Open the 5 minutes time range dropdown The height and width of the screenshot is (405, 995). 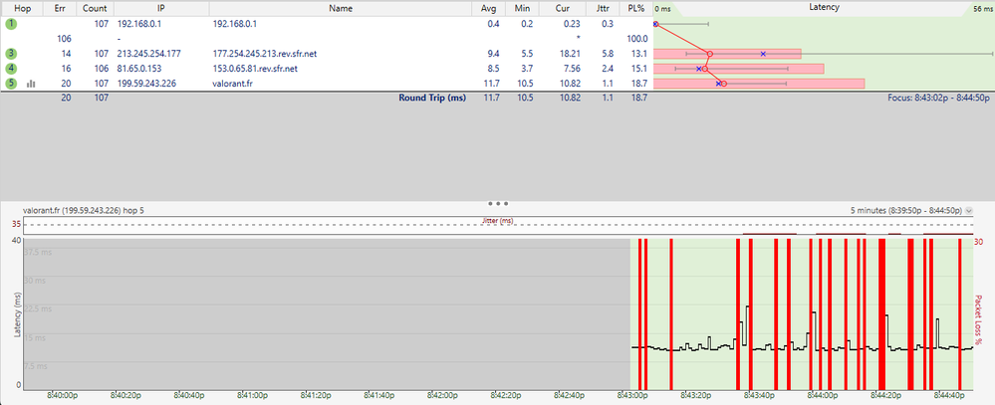click(x=969, y=211)
